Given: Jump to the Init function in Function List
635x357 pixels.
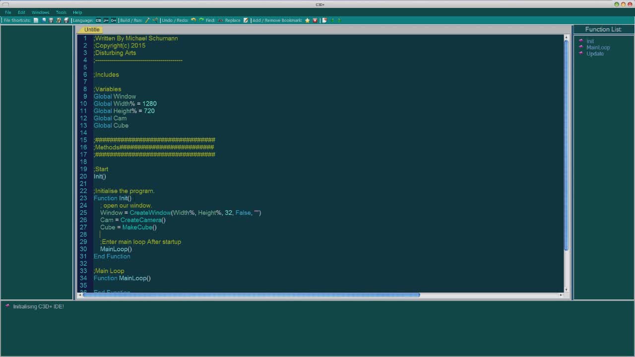Looking at the screenshot, I should [x=590, y=41].
